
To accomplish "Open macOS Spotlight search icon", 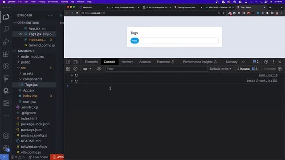I will tap(261, 2).
